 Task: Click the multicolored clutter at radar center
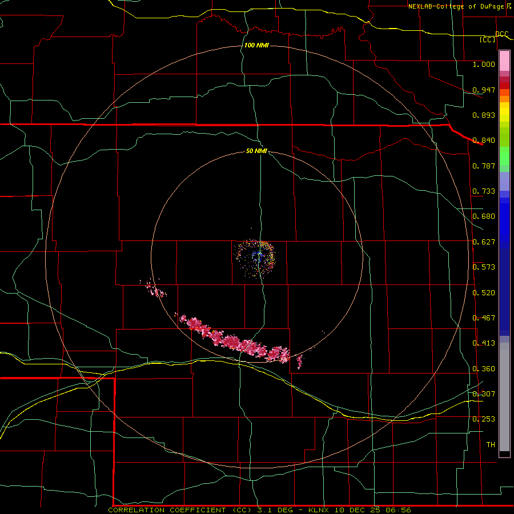tap(255, 258)
